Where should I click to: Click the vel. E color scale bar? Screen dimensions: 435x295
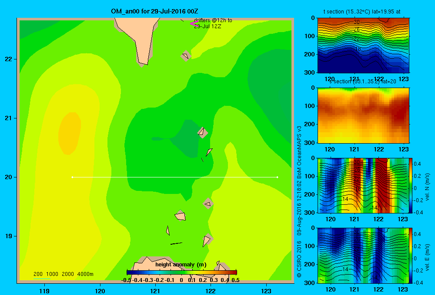[x=411, y=256]
